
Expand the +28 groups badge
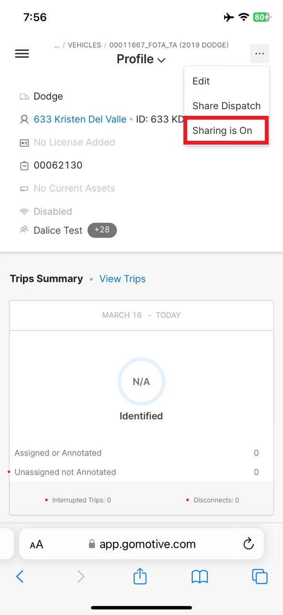102,230
